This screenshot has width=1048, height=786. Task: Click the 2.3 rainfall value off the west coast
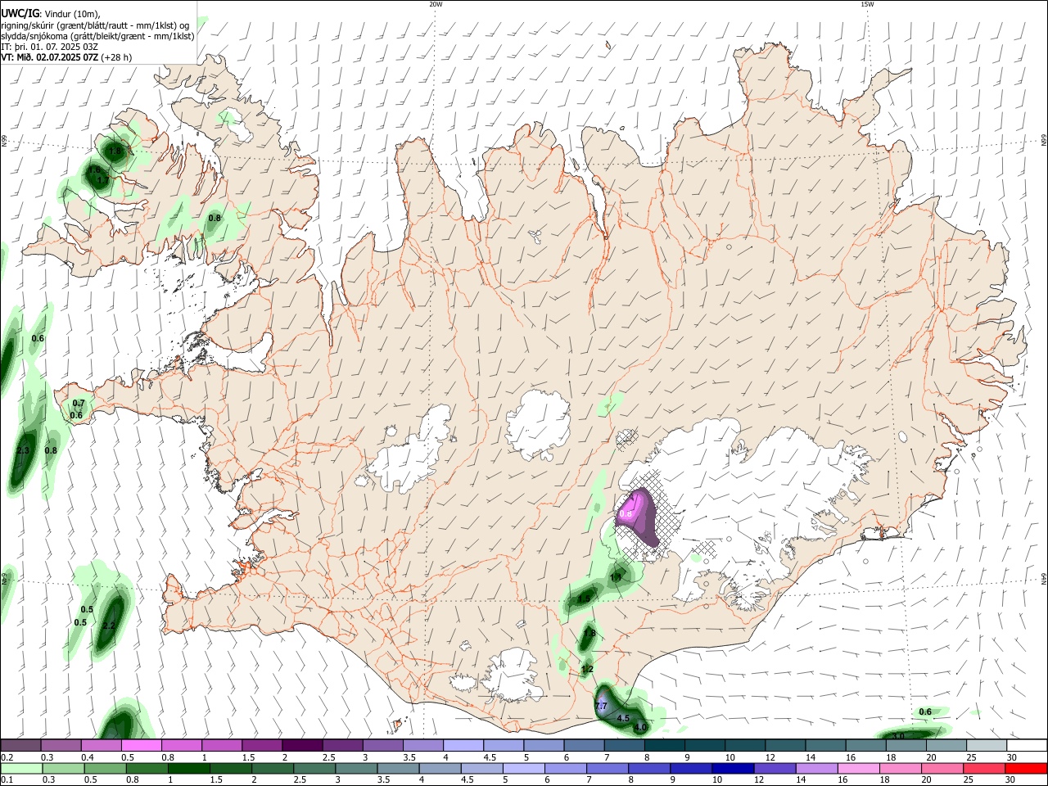pos(23,450)
